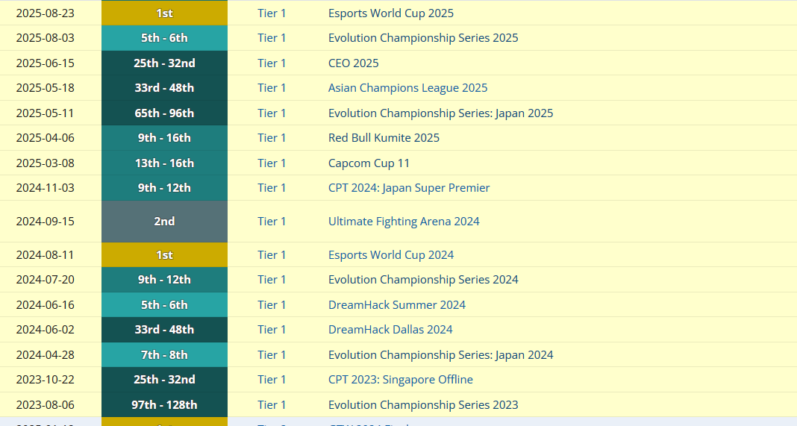Open the Capcom Cup 11 link

click(x=369, y=163)
